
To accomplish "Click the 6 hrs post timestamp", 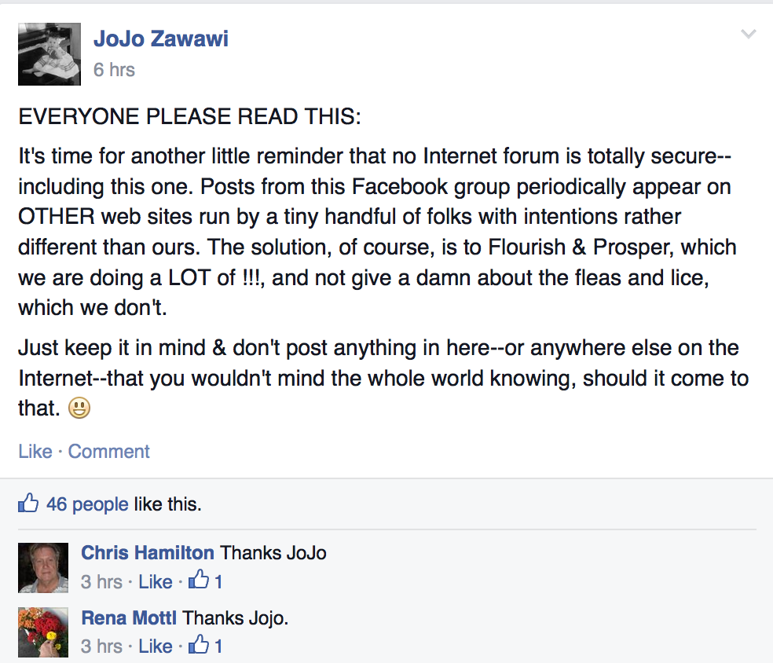I will [x=114, y=69].
